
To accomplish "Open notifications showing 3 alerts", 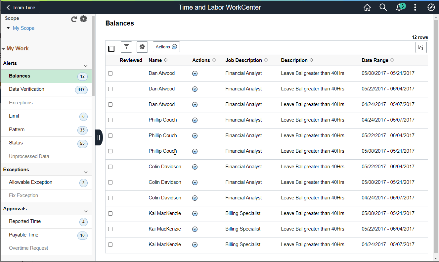I will pyautogui.click(x=399, y=7).
